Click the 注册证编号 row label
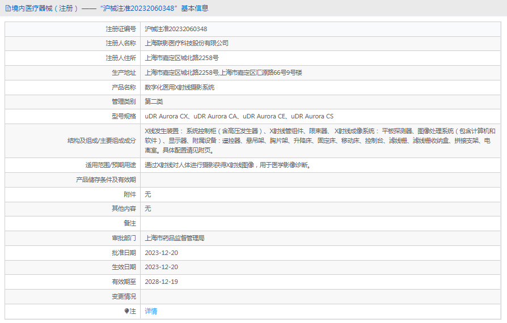 click(x=121, y=29)
